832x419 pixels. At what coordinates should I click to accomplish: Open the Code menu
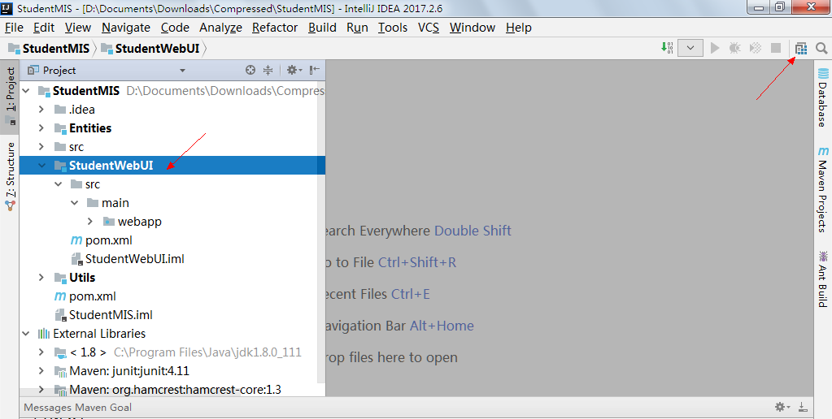(x=175, y=28)
